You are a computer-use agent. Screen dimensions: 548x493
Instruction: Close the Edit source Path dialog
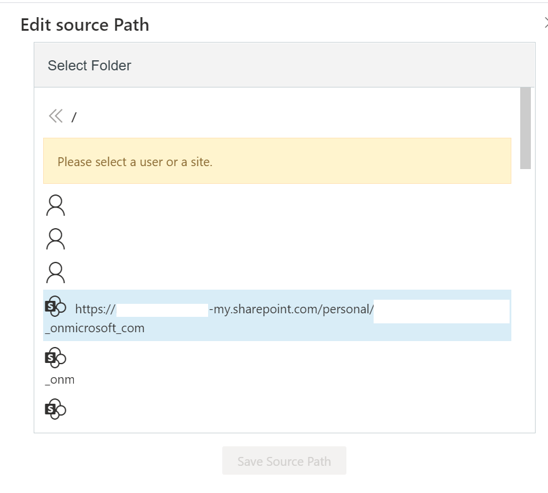pyautogui.click(x=545, y=23)
